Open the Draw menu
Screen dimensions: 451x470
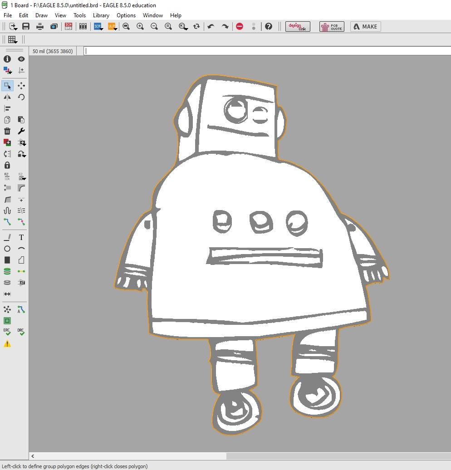click(41, 15)
